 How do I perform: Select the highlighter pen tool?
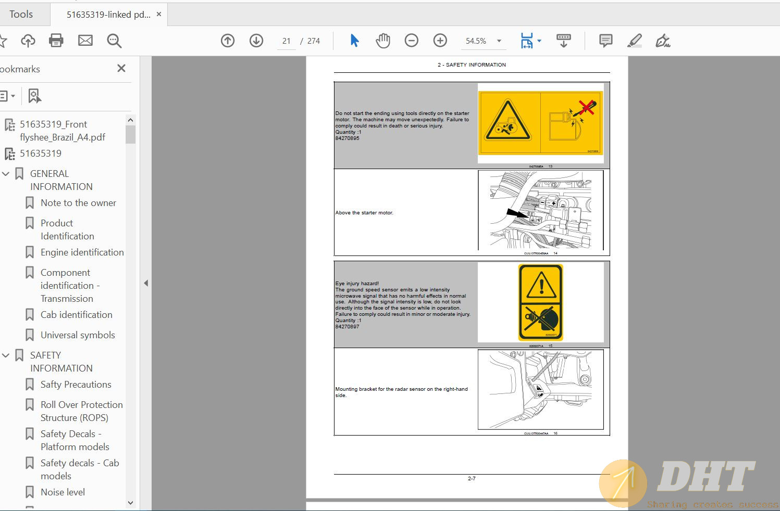point(634,41)
